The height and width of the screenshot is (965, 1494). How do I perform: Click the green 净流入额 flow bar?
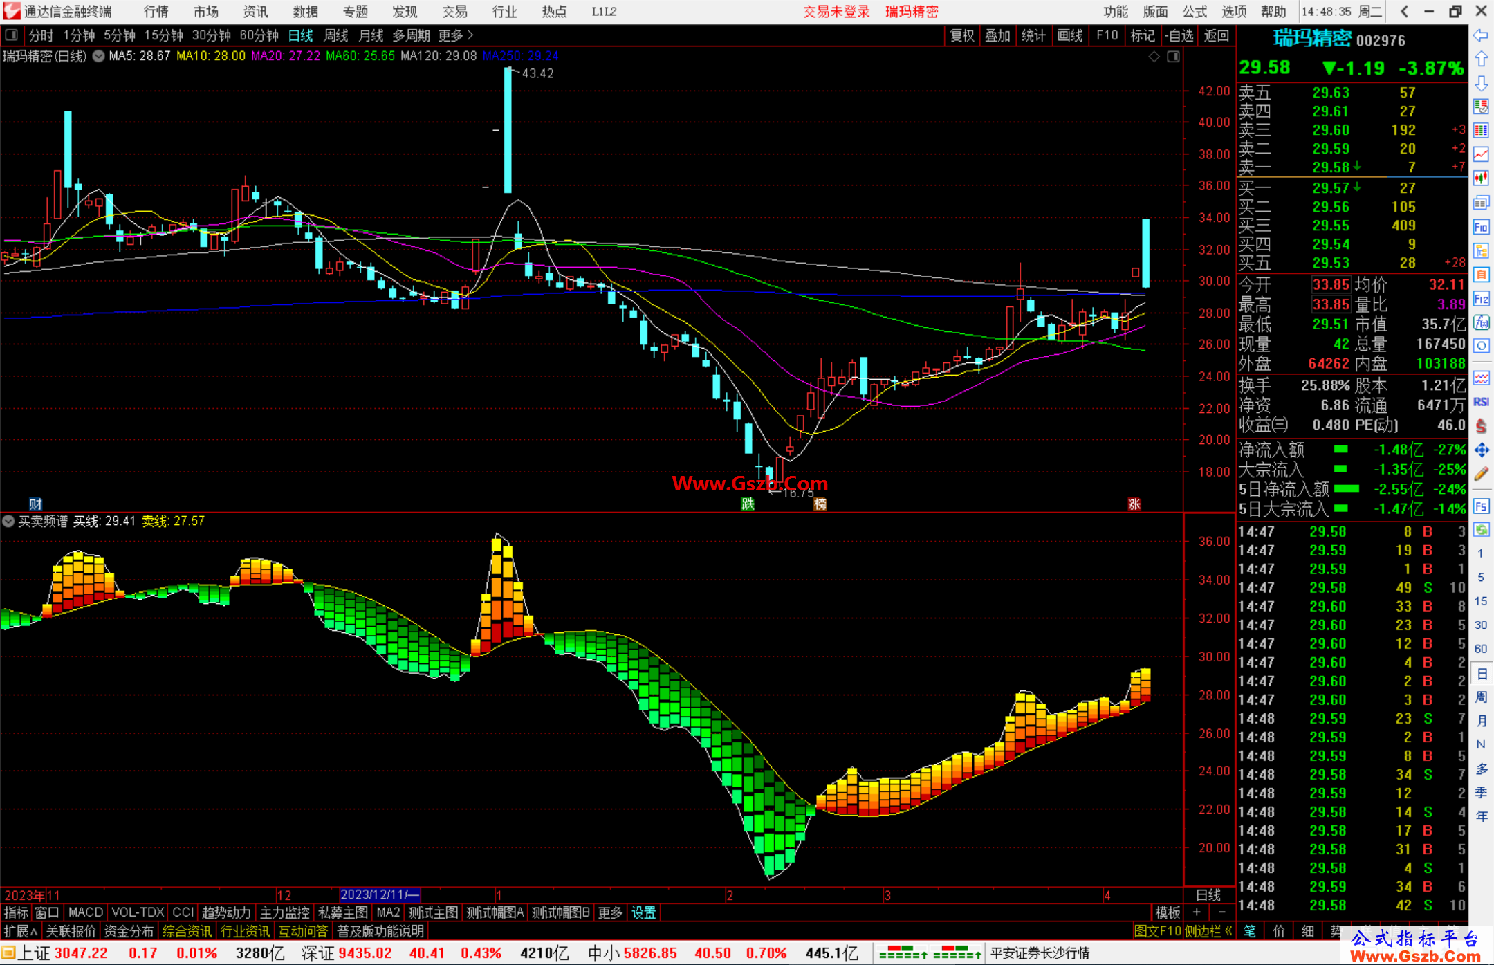point(1340,450)
